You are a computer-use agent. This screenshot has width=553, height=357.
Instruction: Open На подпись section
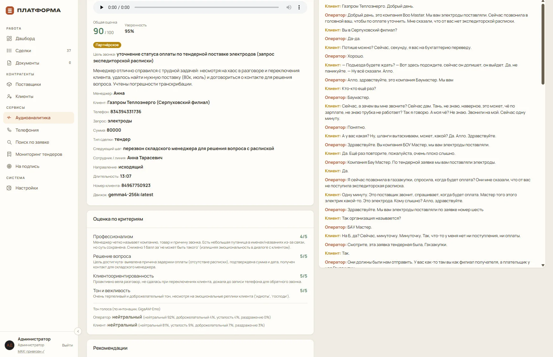38,166
